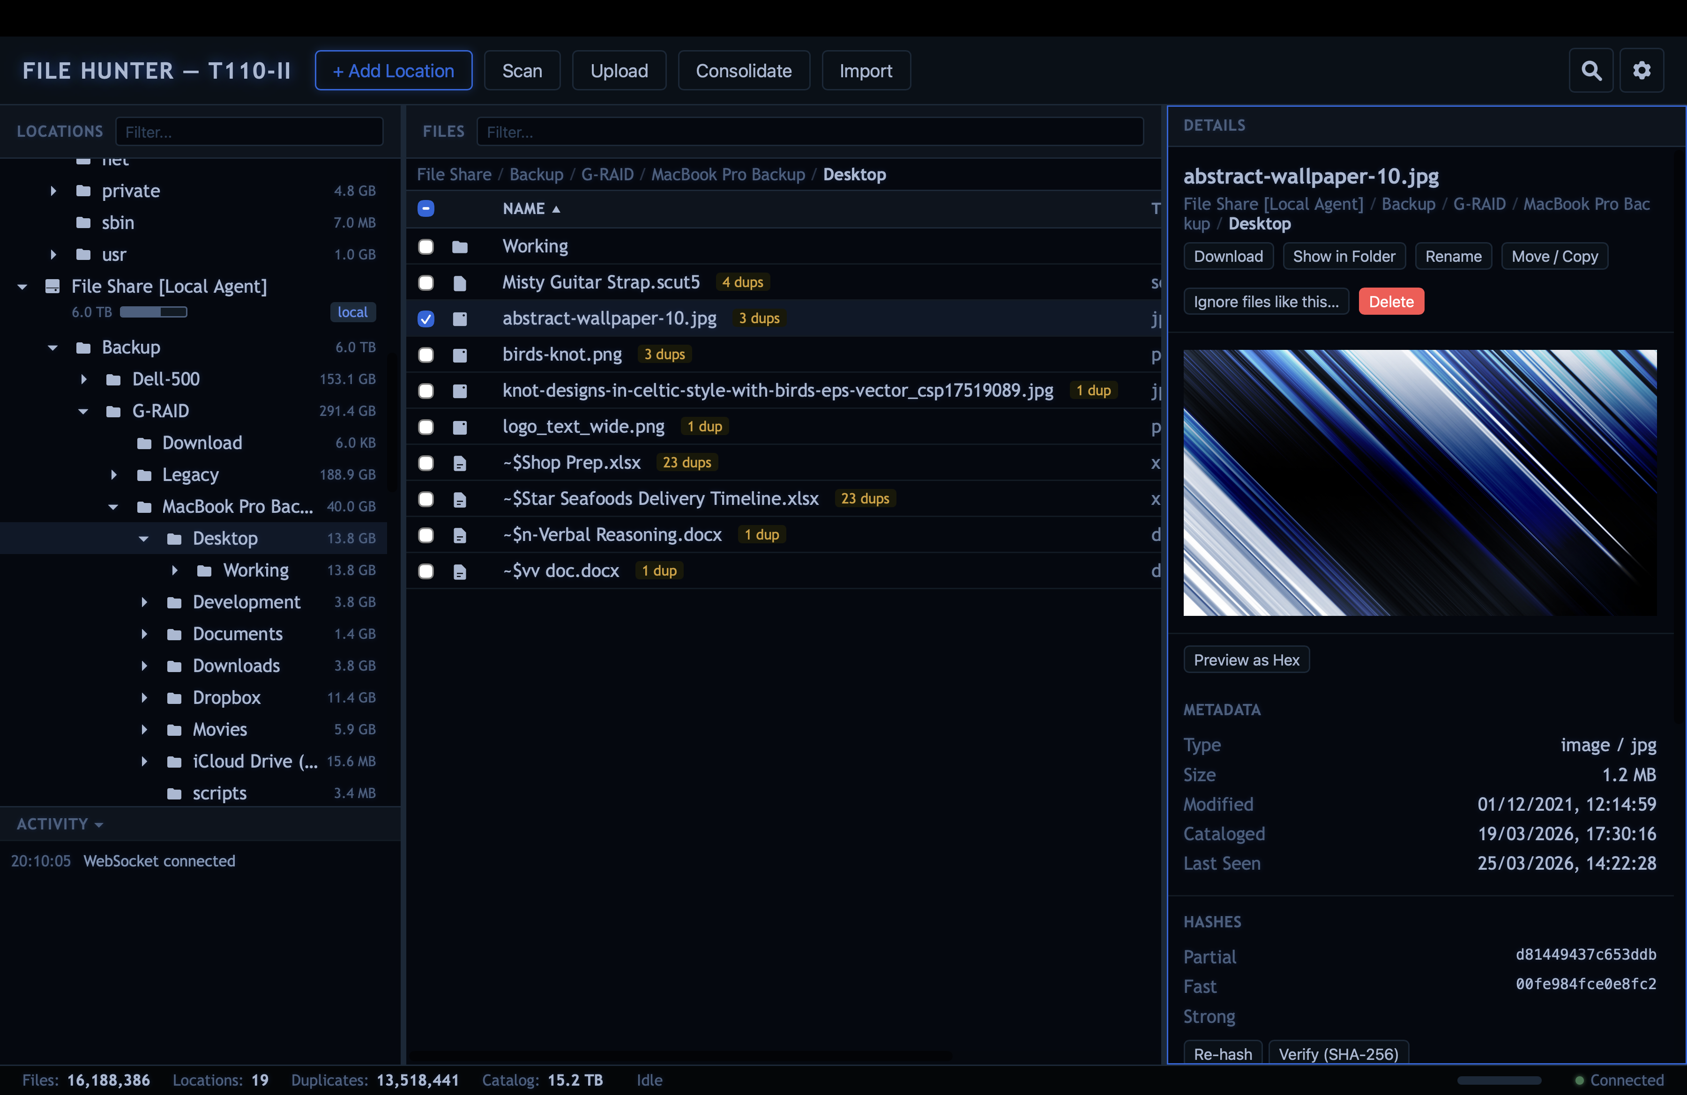Click the storage usage bar under File Share
The image size is (1687, 1095).
click(x=153, y=311)
